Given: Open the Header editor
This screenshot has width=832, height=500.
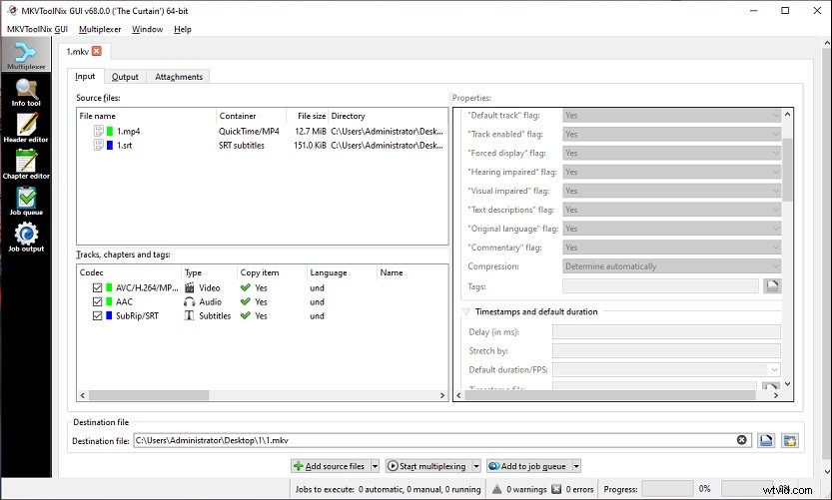Looking at the screenshot, I should (26, 128).
